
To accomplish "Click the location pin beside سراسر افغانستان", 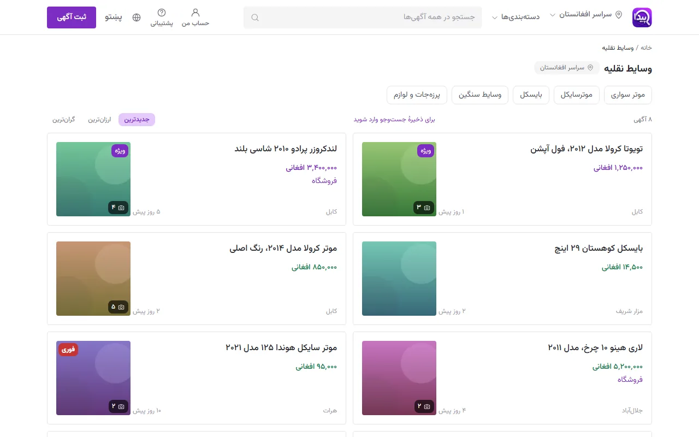I will 619,15.
